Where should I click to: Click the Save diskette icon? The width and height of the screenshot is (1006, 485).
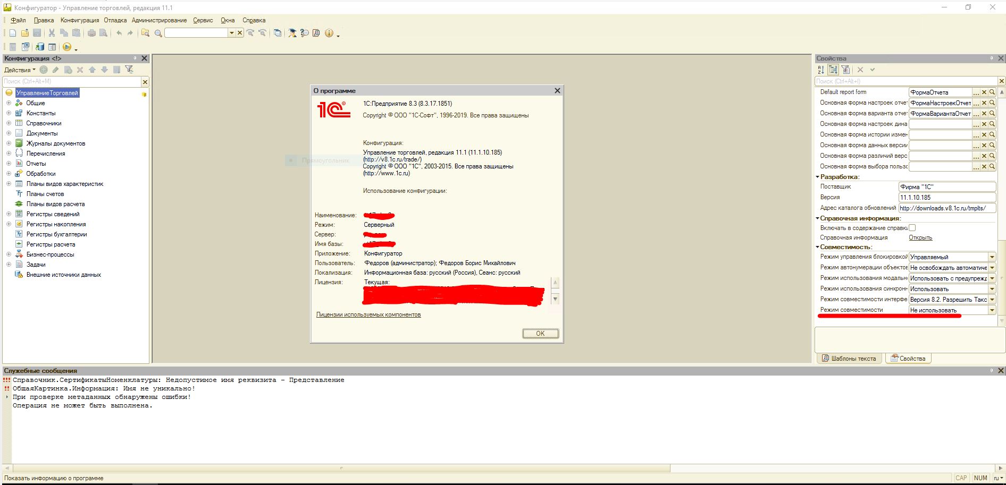pos(37,33)
